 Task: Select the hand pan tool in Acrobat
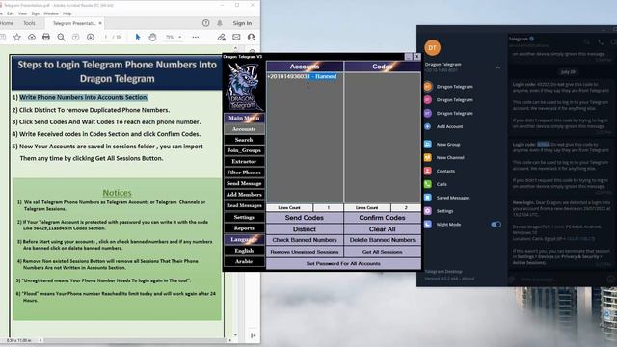pyautogui.click(x=152, y=37)
